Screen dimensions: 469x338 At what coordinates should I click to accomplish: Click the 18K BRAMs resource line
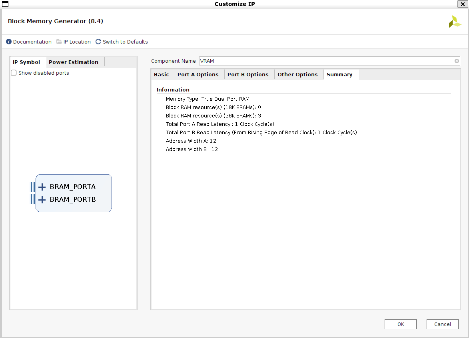tap(213, 107)
